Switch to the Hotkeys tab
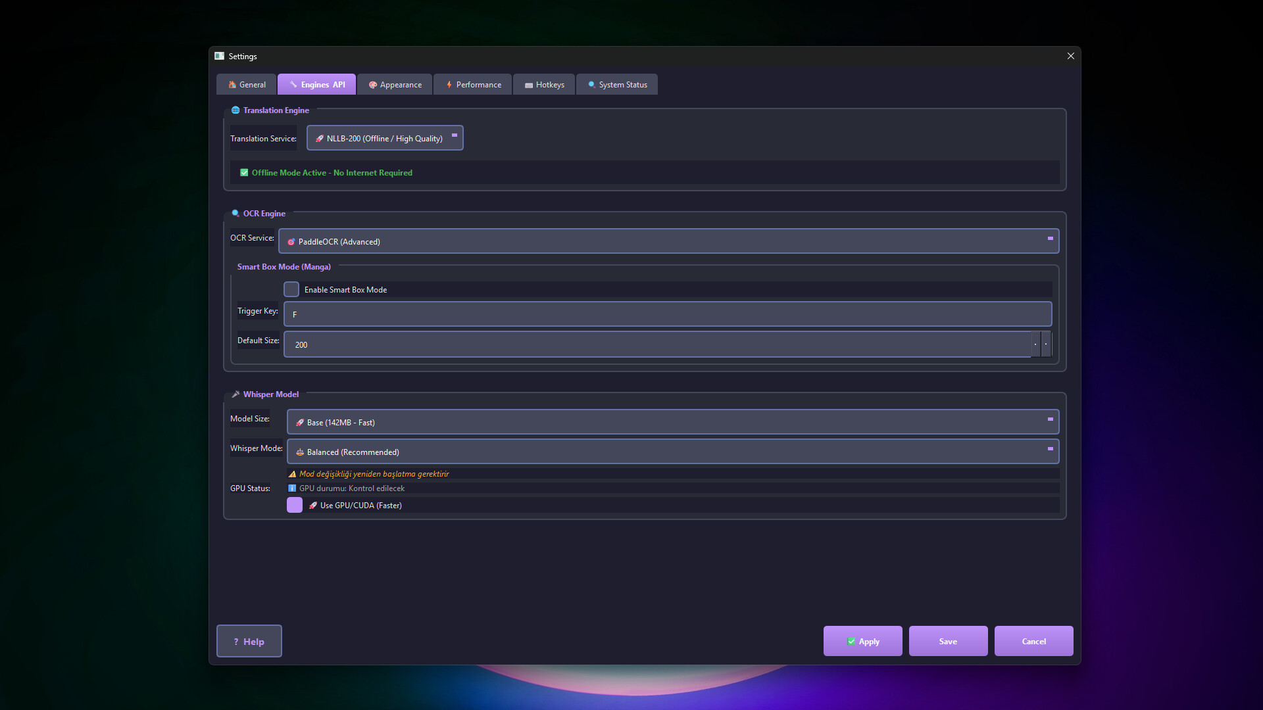Viewport: 1263px width, 710px height. (x=543, y=84)
